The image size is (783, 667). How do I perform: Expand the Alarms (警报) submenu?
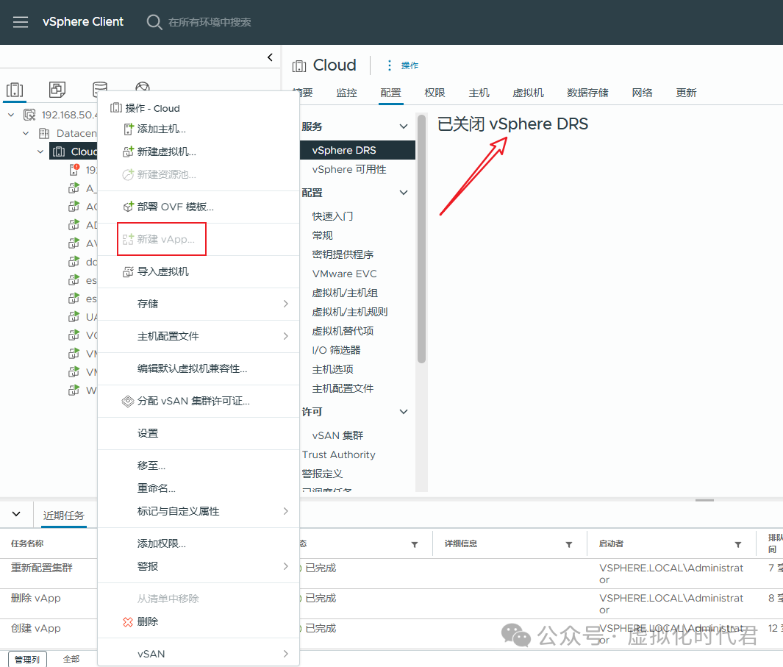[199, 566]
